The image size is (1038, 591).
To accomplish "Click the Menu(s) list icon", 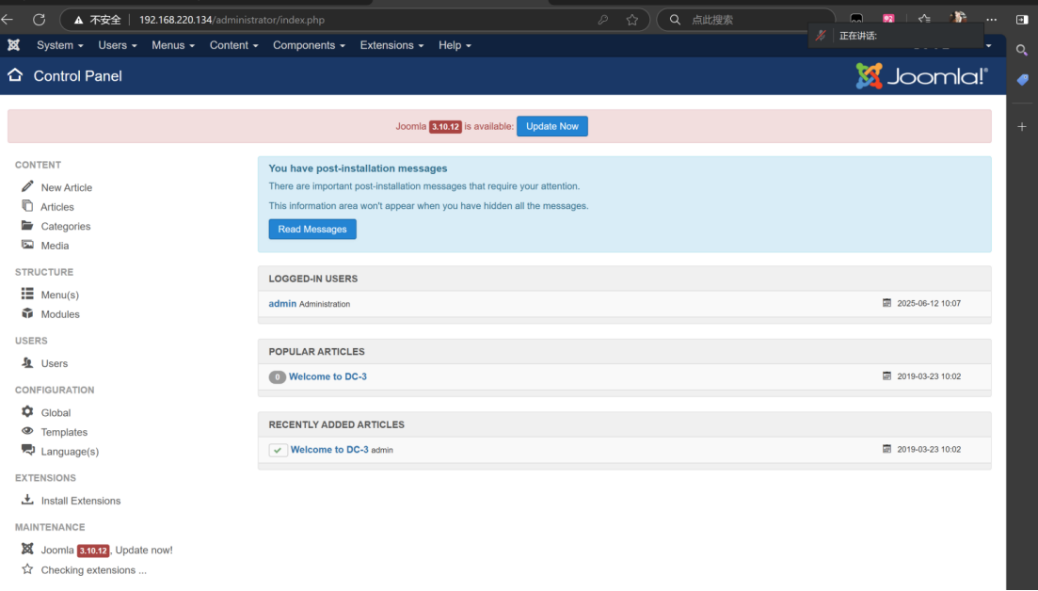I will point(27,294).
